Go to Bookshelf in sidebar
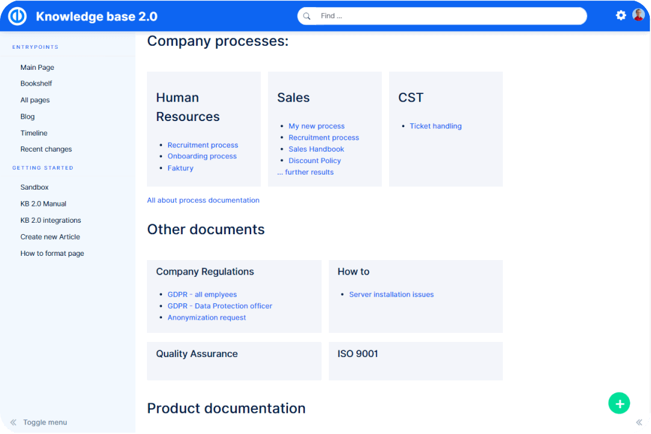The width and height of the screenshot is (651, 434). pos(36,84)
